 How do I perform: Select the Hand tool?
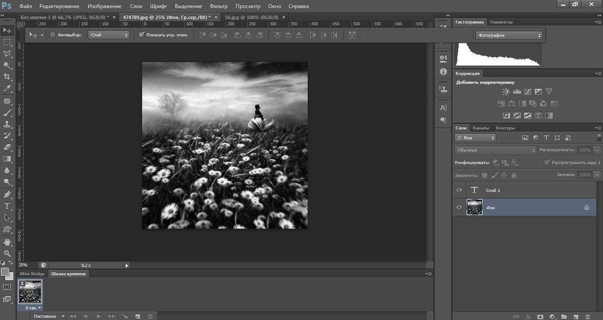[7, 242]
